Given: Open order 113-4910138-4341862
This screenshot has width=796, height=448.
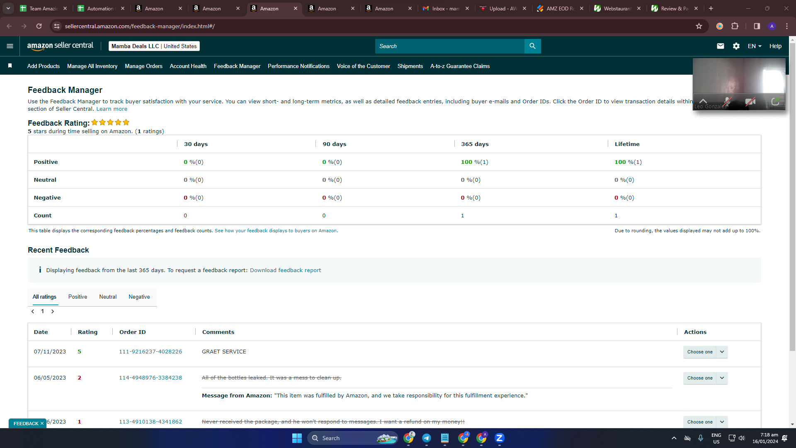Looking at the screenshot, I should 150,422.
